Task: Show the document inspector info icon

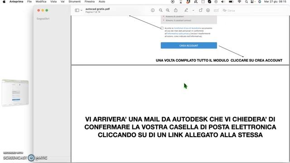Action: (x=153, y=10)
